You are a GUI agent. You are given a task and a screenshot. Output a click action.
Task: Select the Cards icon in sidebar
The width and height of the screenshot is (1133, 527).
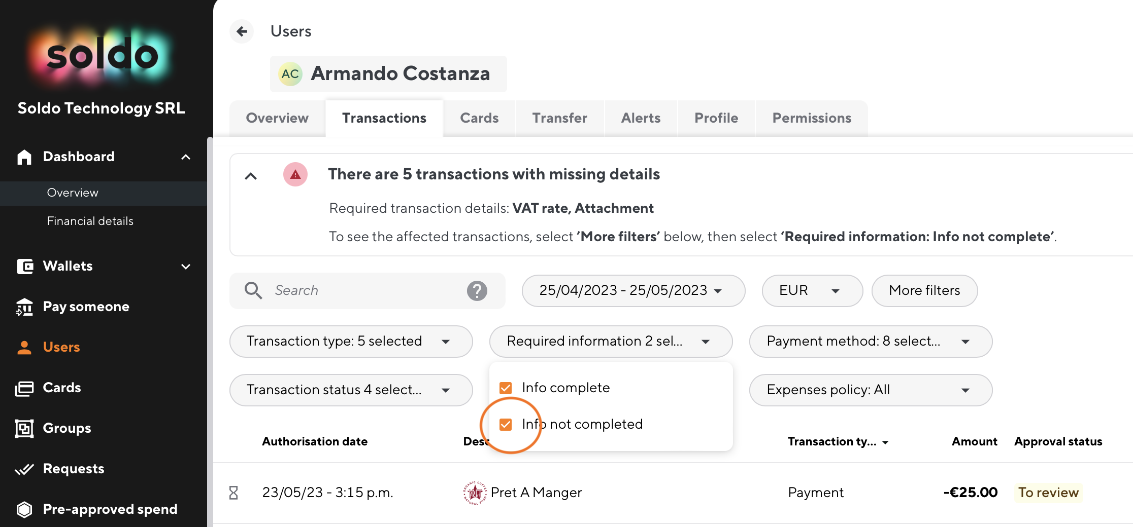24,387
